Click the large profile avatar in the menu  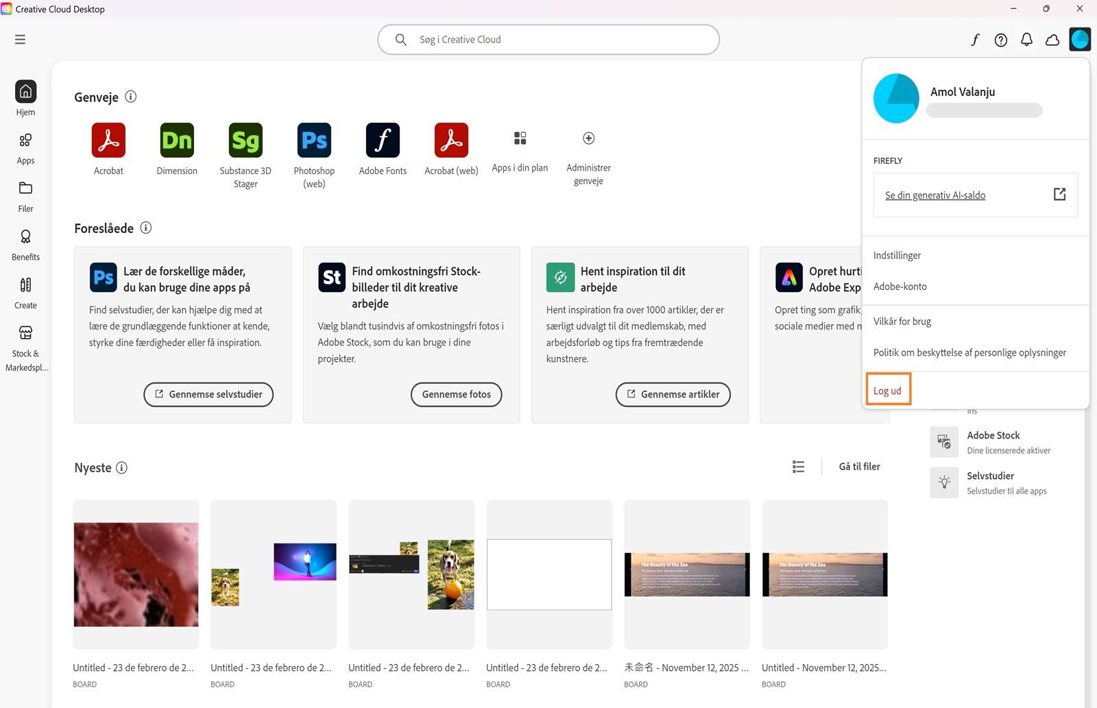tap(896, 99)
